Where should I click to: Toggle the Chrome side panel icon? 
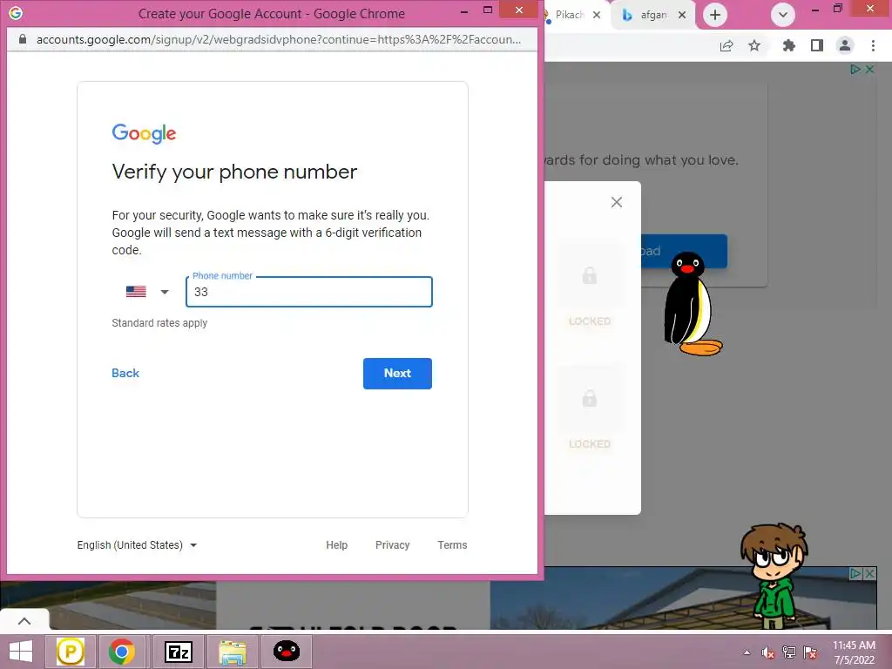(x=817, y=45)
